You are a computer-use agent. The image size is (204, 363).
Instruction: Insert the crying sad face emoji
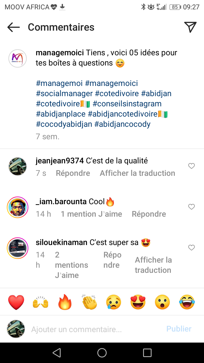(114, 302)
